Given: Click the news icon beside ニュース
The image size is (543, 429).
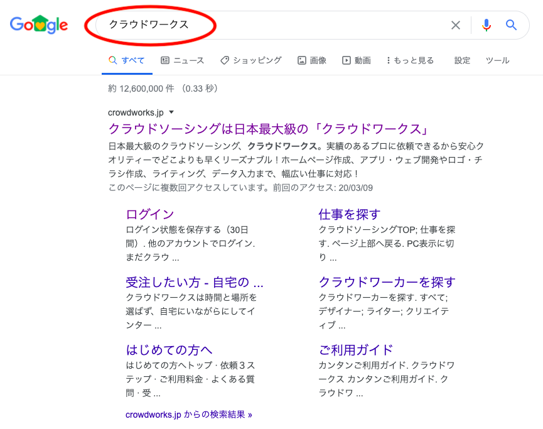Looking at the screenshot, I should 165,60.
